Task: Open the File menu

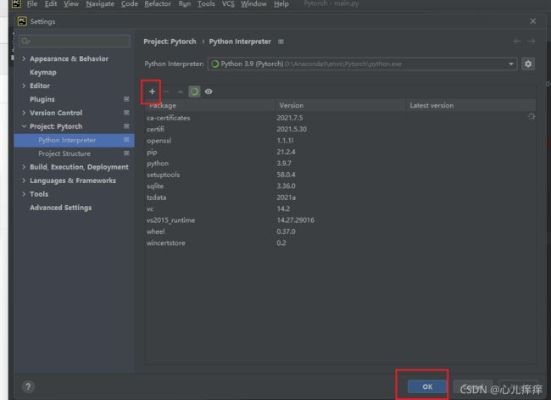Action: 32,4
